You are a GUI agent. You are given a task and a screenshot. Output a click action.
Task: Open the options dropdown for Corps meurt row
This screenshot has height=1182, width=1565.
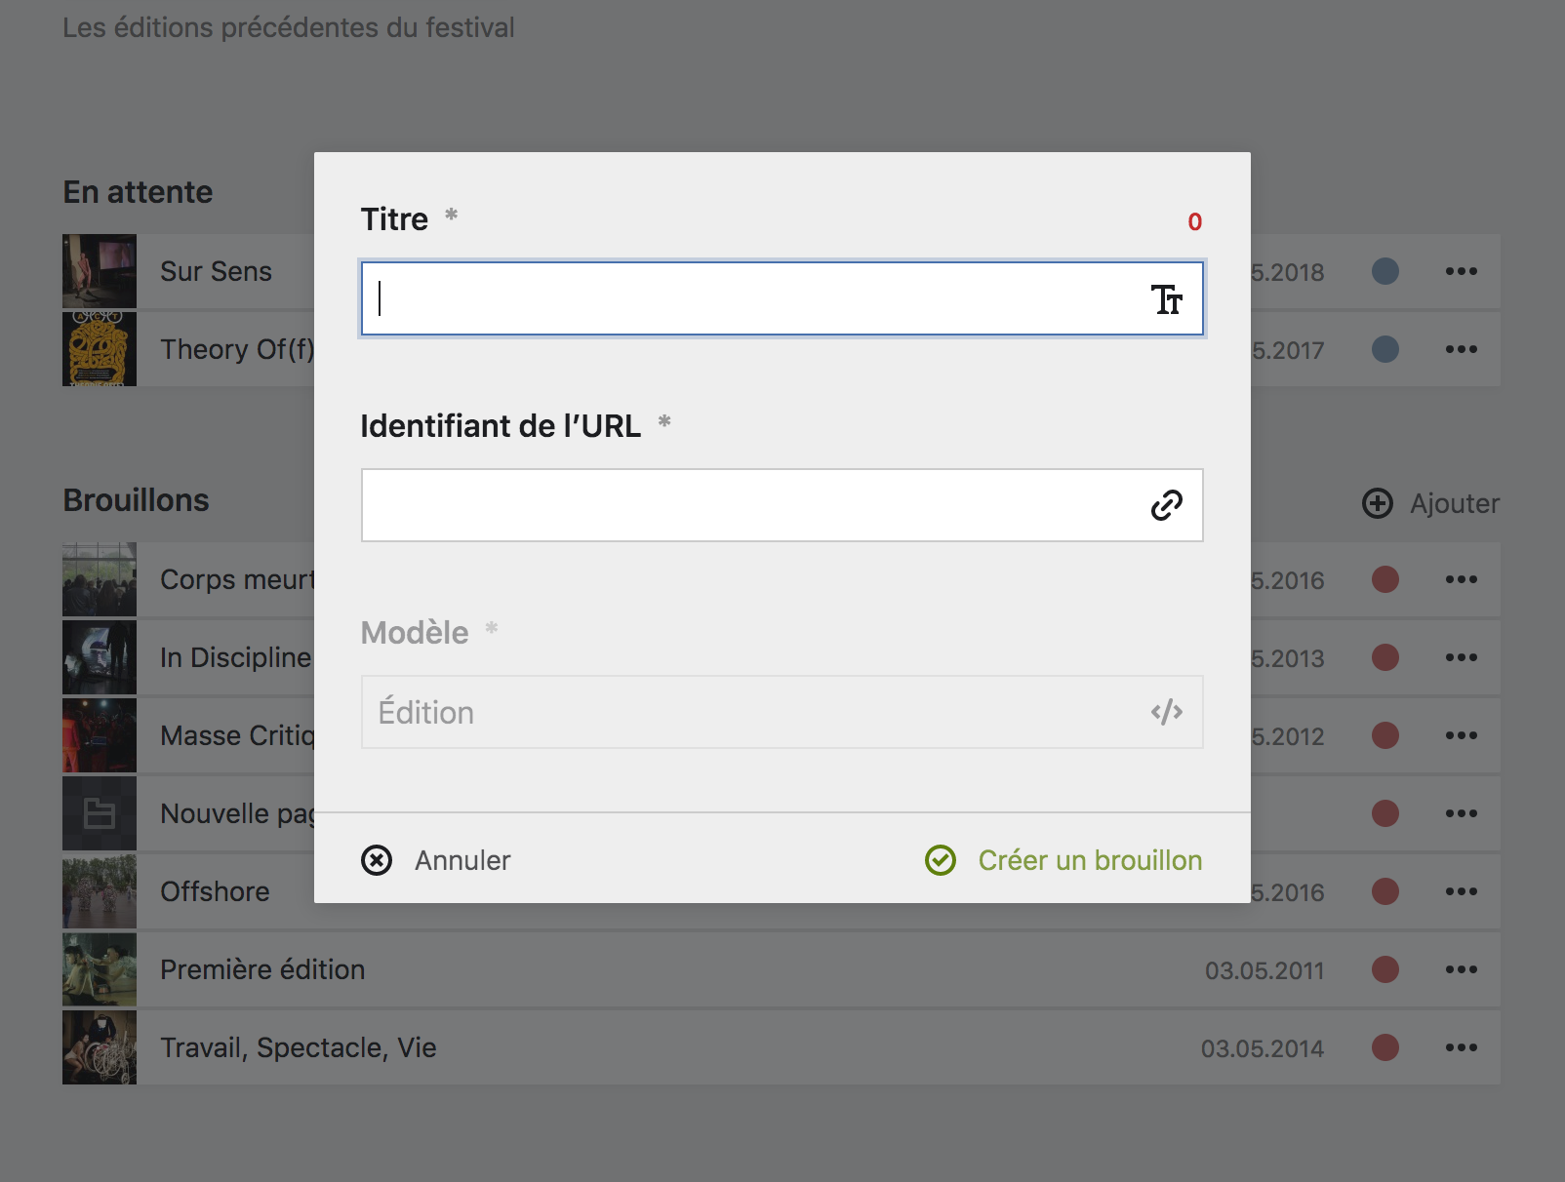(1461, 579)
